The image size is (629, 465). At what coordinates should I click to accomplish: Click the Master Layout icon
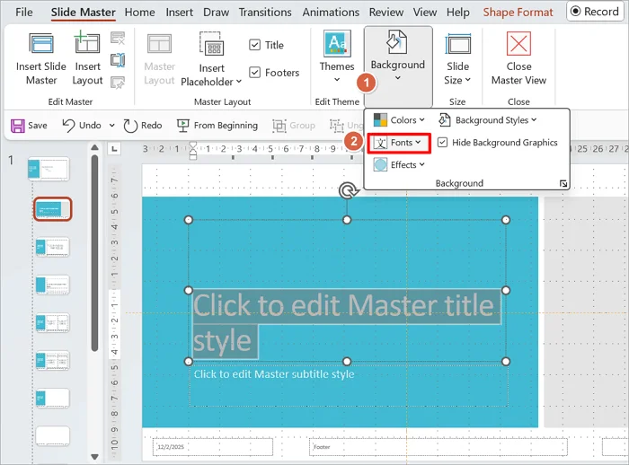coord(159,44)
